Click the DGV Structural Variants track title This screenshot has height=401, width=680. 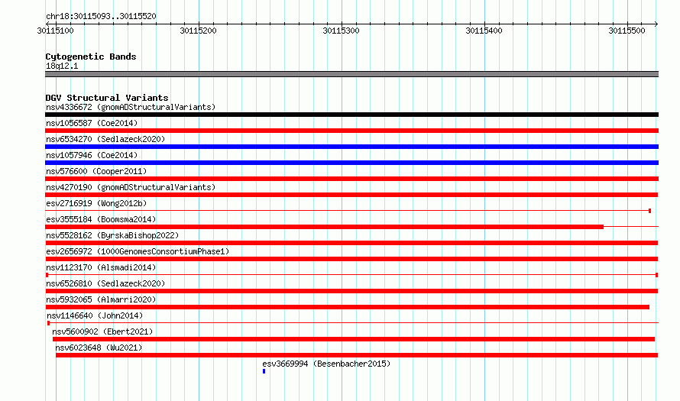tap(107, 98)
